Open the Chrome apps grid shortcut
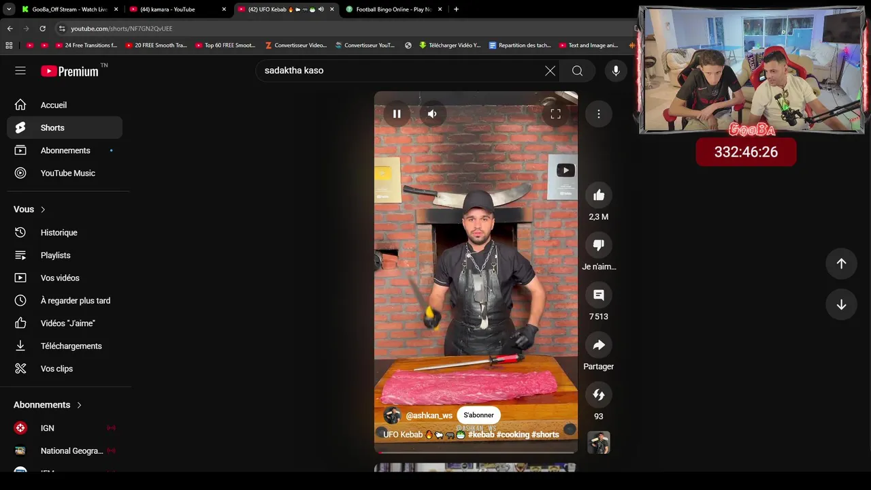871x490 pixels. [x=9, y=46]
